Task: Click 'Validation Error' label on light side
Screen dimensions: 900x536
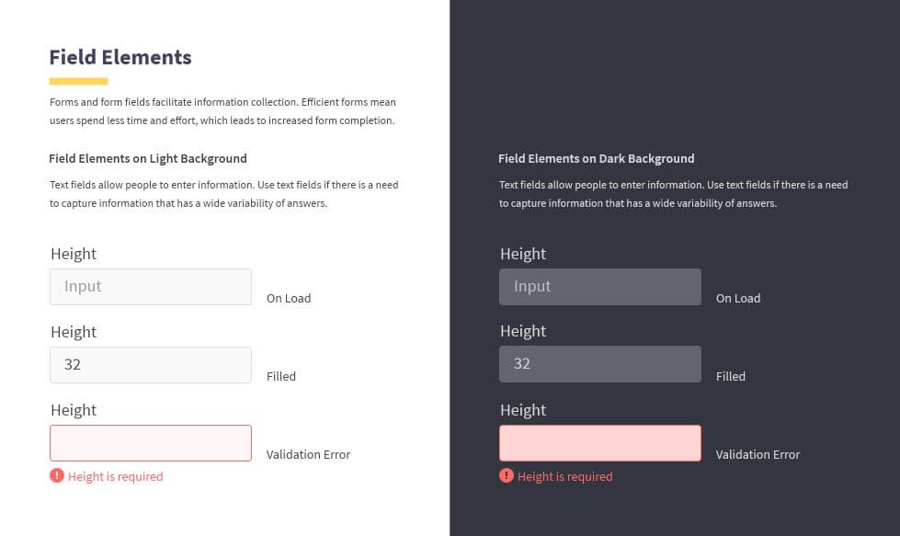Action: point(308,454)
